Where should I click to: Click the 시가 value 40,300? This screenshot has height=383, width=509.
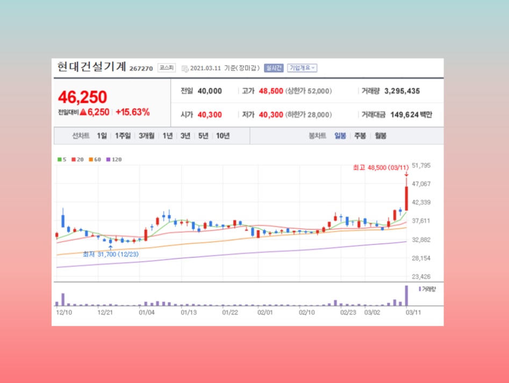(x=210, y=115)
